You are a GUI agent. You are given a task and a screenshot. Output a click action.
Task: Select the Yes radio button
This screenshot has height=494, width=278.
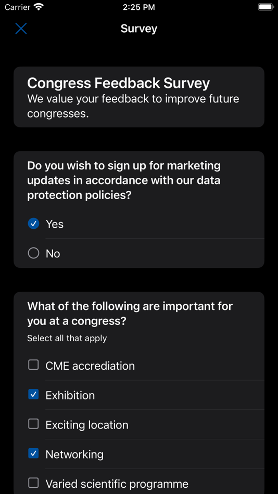point(33,224)
